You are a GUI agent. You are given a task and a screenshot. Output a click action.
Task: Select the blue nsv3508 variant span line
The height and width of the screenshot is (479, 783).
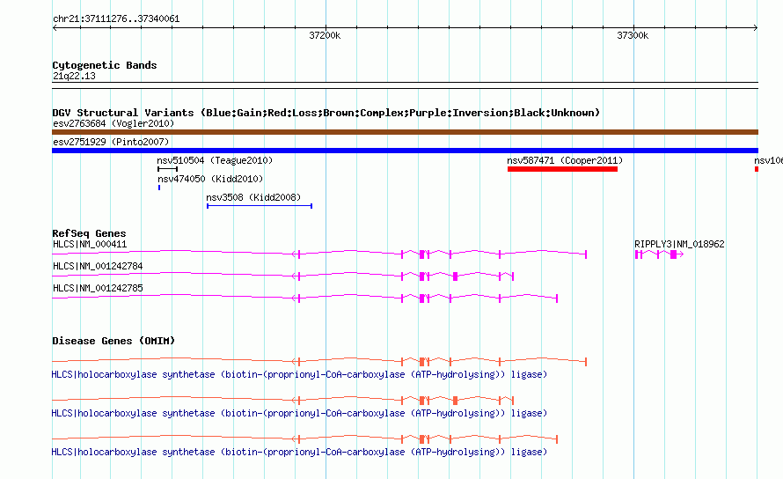pyautogui.click(x=260, y=206)
